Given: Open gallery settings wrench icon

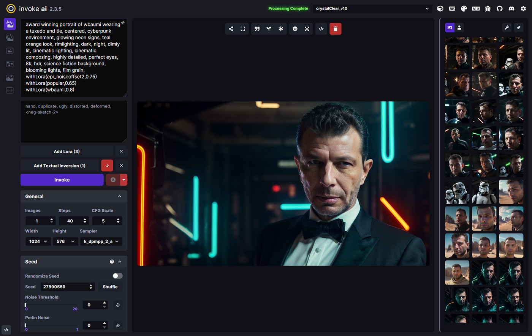Looking at the screenshot, I should pyautogui.click(x=507, y=28).
